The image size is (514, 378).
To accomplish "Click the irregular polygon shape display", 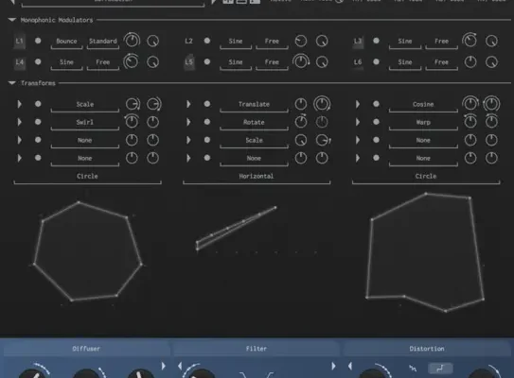I will point(425,252).
